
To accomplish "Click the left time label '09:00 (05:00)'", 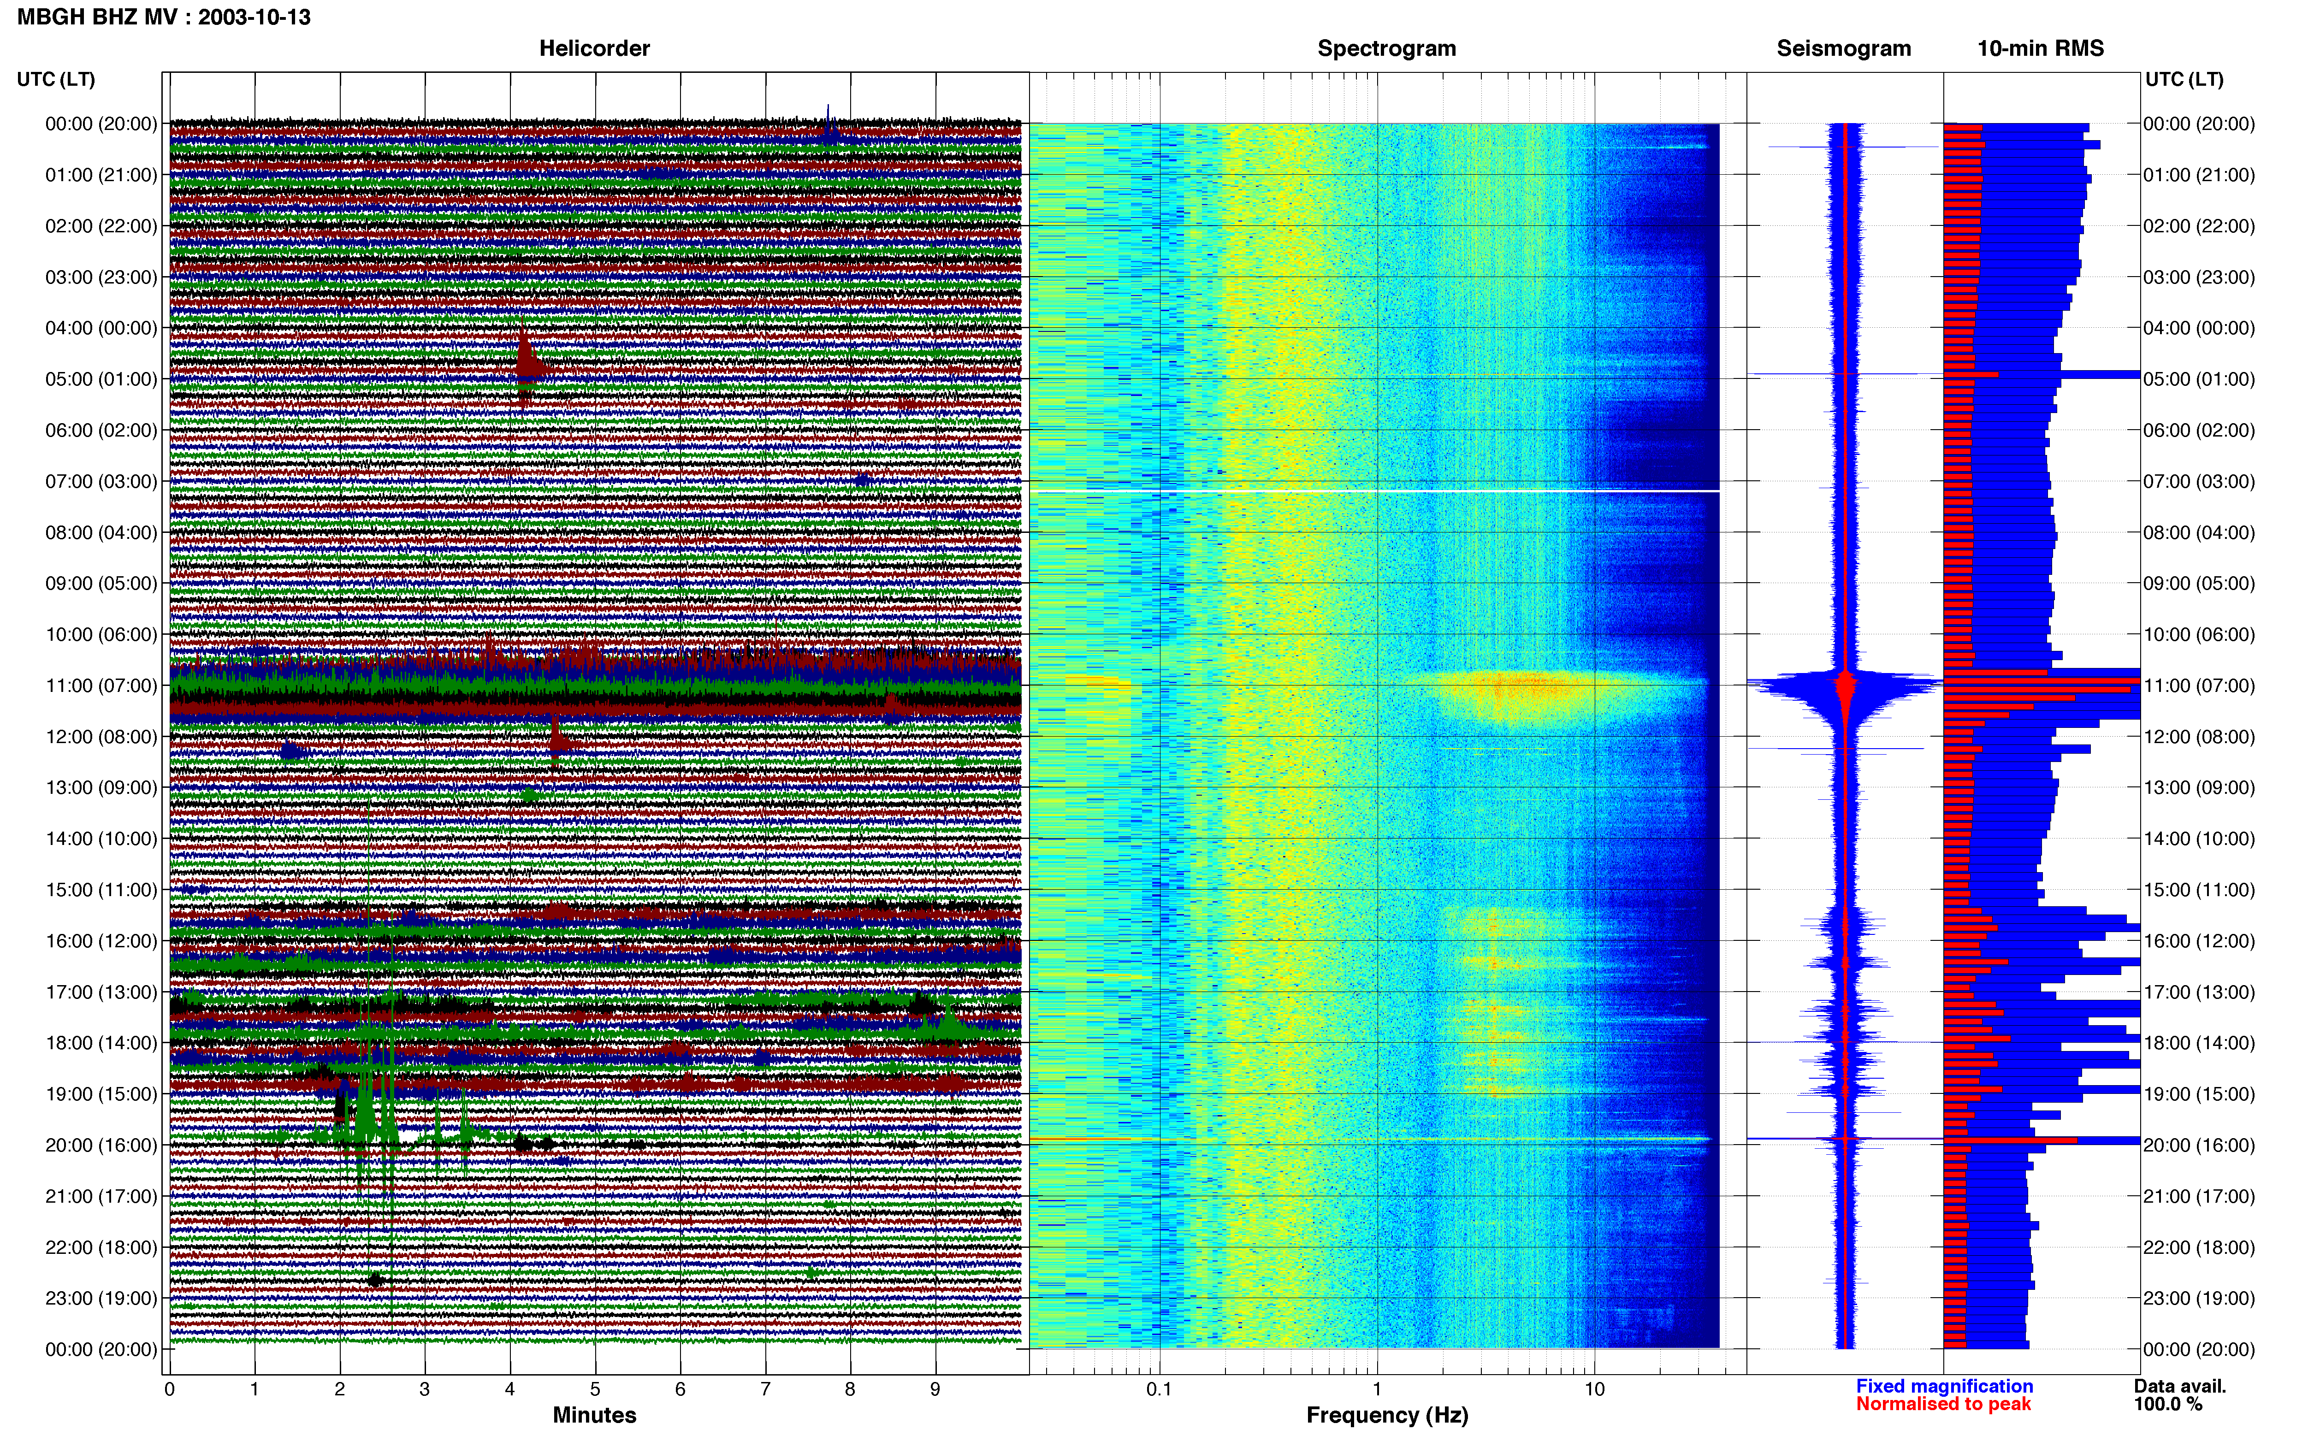I will [101, 584].
